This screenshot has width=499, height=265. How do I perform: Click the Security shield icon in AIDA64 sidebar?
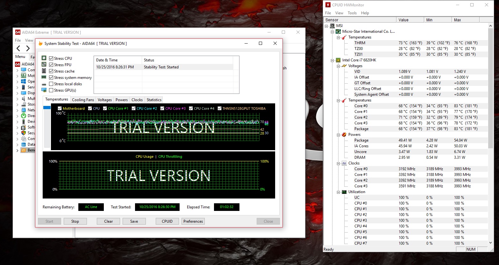tap(24, 133)
